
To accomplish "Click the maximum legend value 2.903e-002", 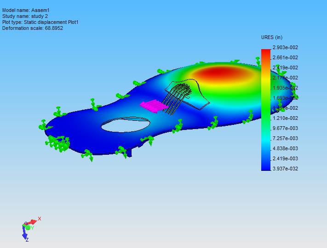I will pos(285,47).
